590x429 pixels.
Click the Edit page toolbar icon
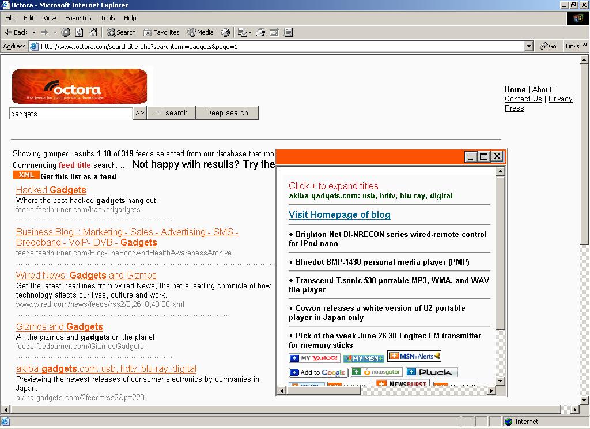pyautogui.click(x=274, y=32)
